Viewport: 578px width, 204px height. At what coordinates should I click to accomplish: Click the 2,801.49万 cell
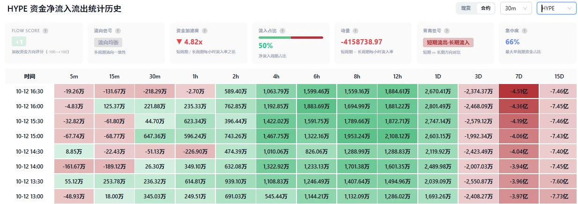coord(438,106)
